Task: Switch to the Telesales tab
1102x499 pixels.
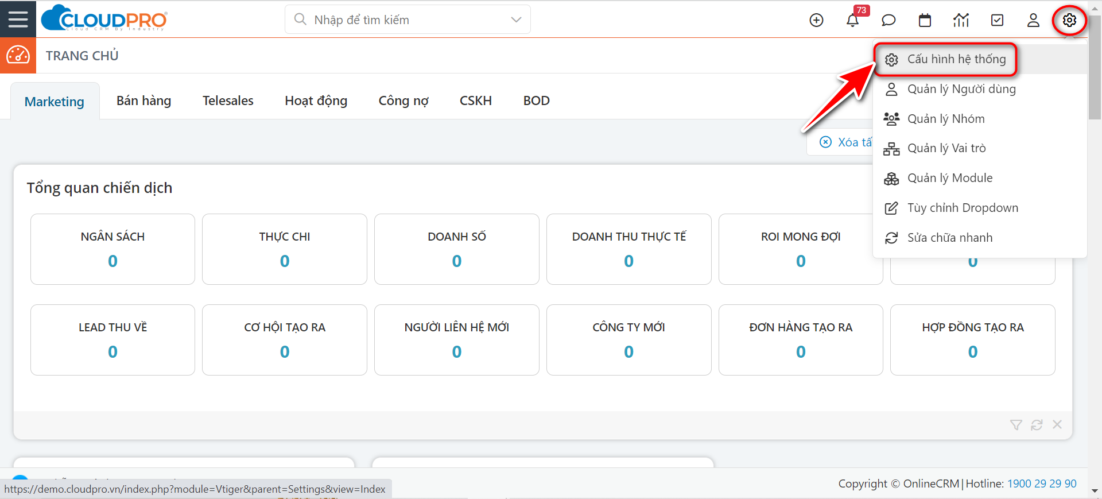Action: tap(228, 100)
